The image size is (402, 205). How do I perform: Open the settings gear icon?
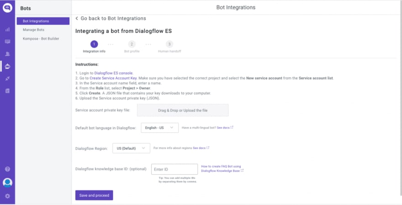[x=7, y=196]
